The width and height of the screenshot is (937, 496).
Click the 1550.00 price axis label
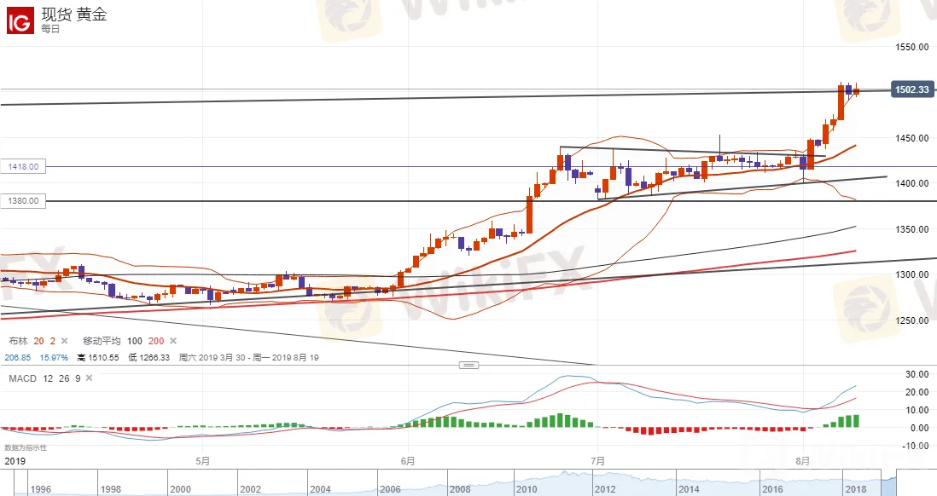(912, 47)
